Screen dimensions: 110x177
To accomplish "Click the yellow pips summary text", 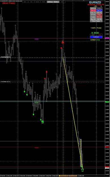I will pos(96,28).
